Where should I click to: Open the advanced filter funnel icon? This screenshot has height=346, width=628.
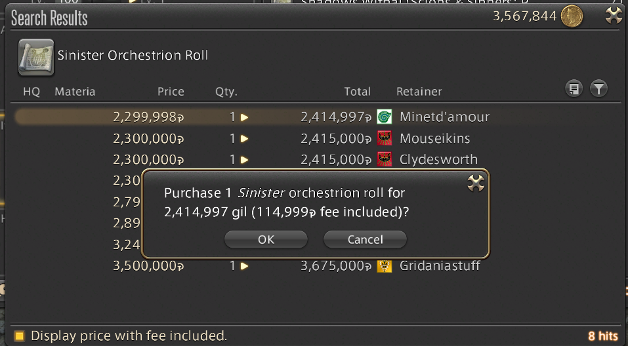[598, 88]
